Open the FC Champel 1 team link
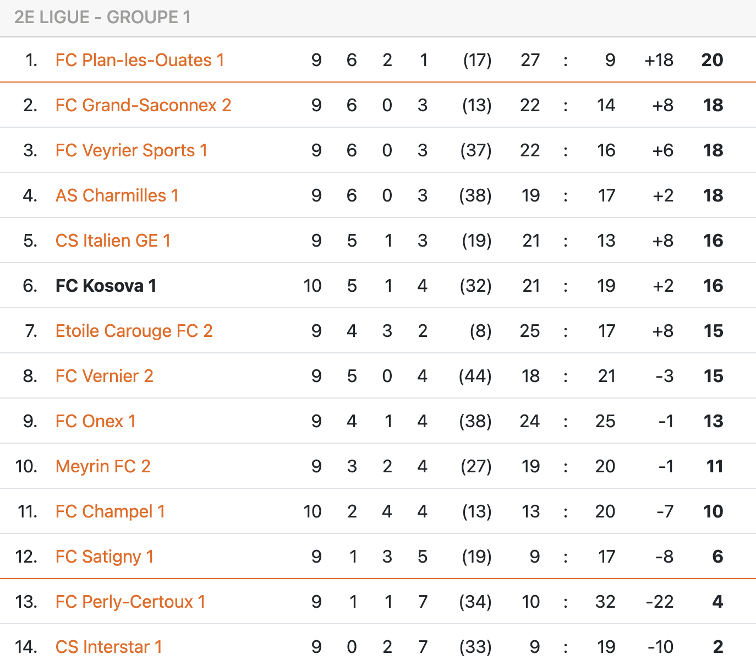Viewport: 756px width, 665px height. point(110,511)
